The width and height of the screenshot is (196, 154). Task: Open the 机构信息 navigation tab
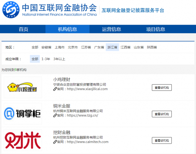(67, 29)
